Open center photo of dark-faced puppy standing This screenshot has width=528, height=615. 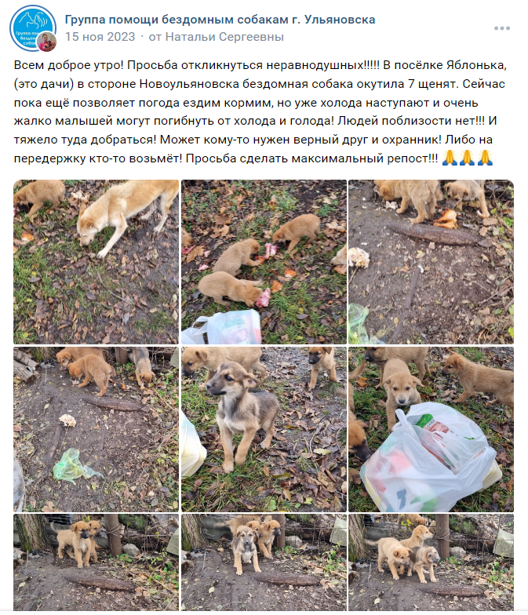coord(264,430)
